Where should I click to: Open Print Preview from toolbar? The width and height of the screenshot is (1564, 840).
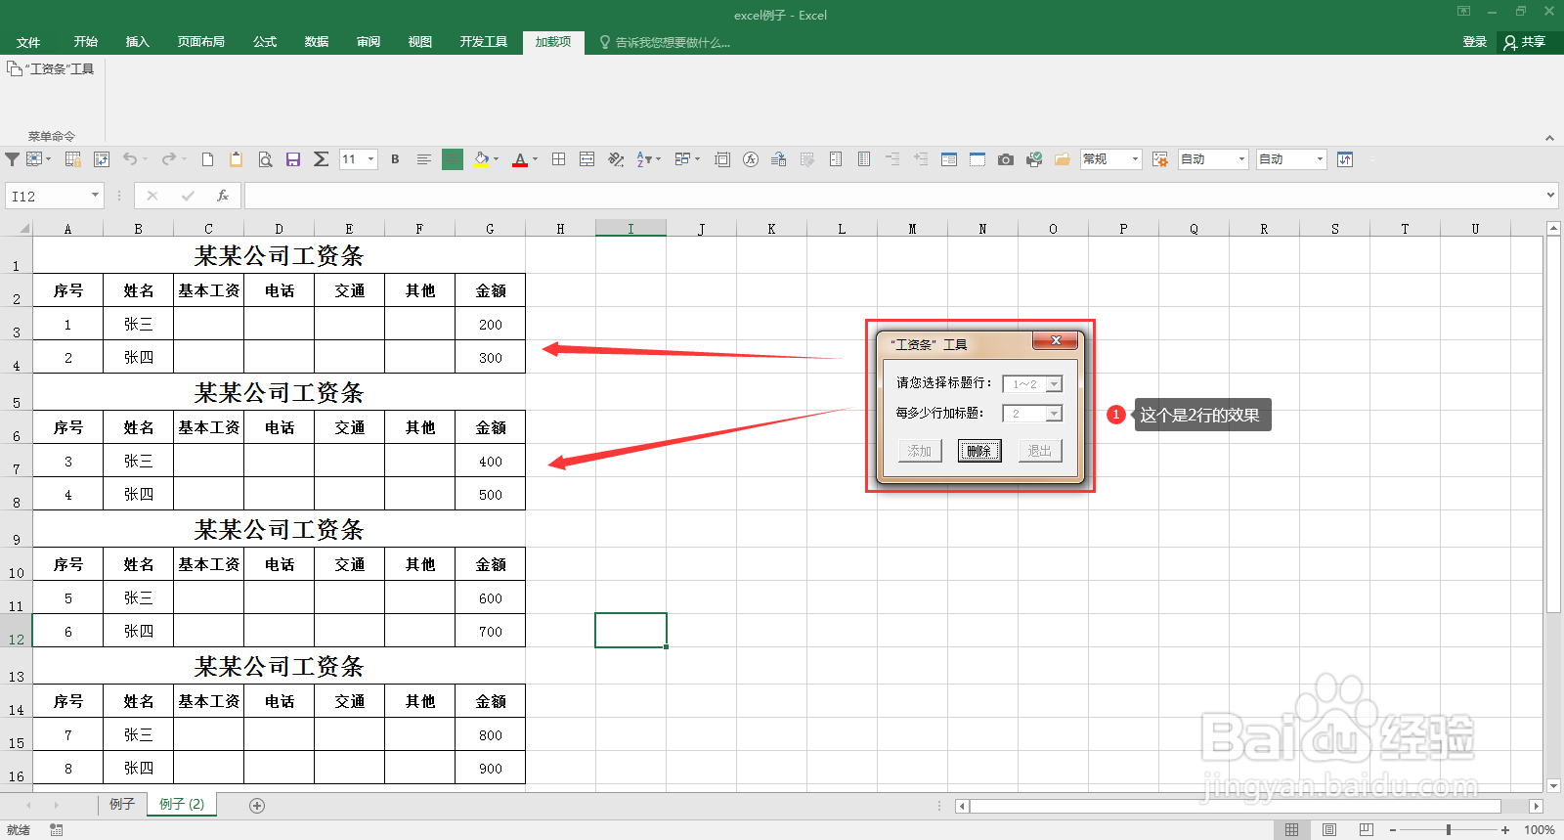[265, 159]
